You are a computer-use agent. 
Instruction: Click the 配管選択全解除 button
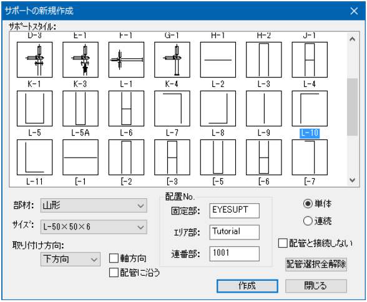316,264
